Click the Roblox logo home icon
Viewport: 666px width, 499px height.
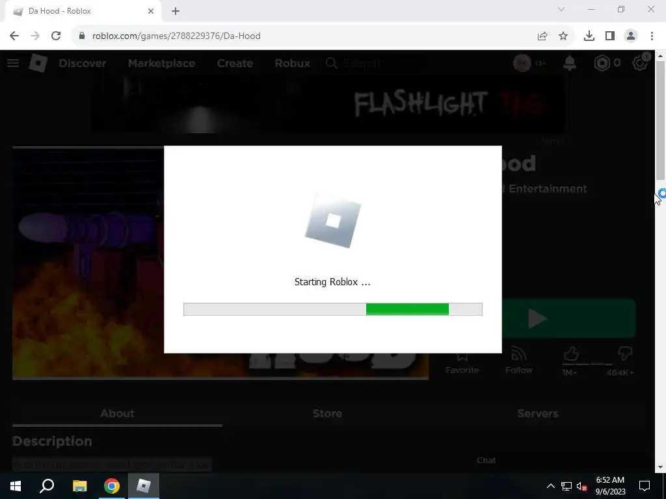click(x=38, y=63)
